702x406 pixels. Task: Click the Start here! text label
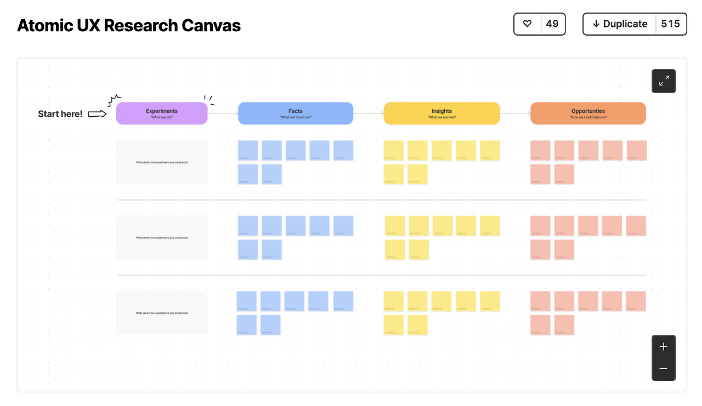point(60,114)
